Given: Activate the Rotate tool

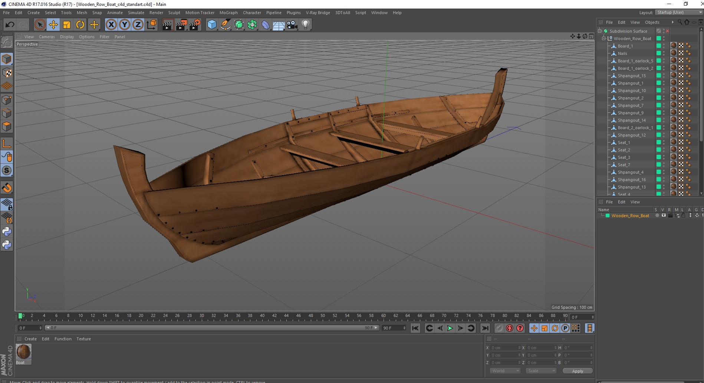Looking at the screenshot, I should [80, 25].
